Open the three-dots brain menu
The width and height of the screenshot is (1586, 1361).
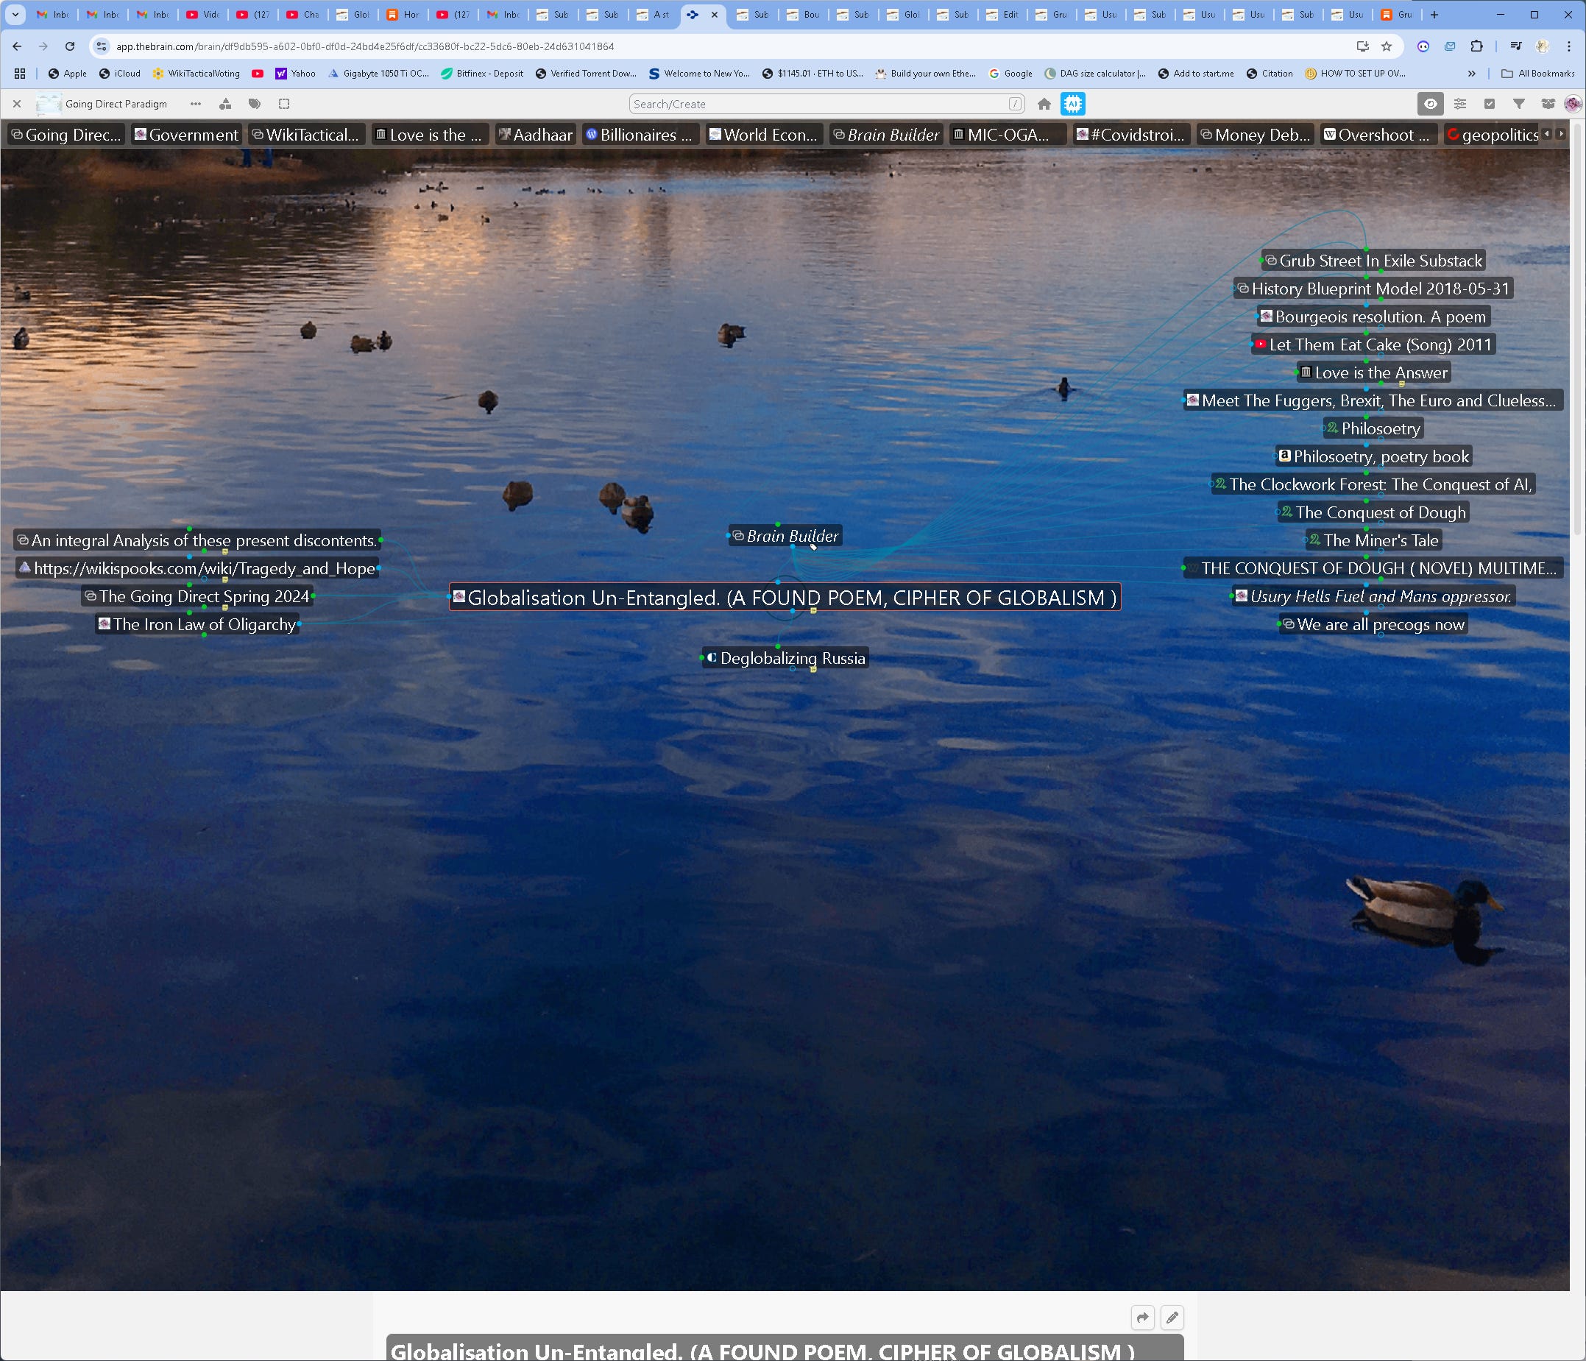click(x=196, y=104)
